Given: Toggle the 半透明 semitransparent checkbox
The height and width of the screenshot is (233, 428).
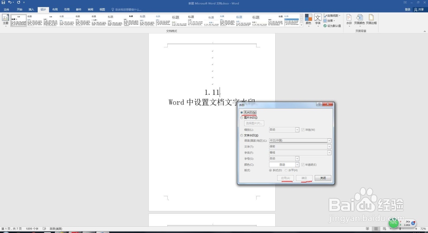Looking at the screenshot, I should click(x=303, y=165).
